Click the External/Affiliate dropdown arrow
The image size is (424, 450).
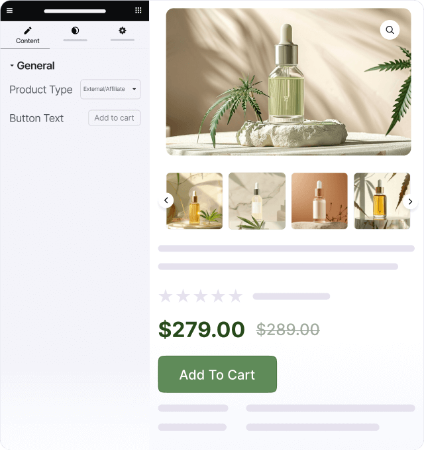coord(134,89)
